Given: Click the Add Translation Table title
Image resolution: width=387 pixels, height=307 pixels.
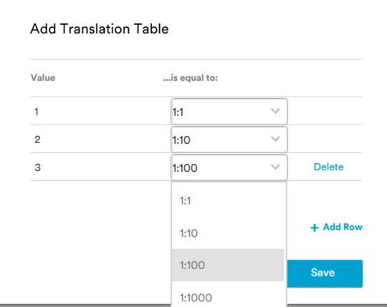Looking at the screenshot, I should 100,29.
